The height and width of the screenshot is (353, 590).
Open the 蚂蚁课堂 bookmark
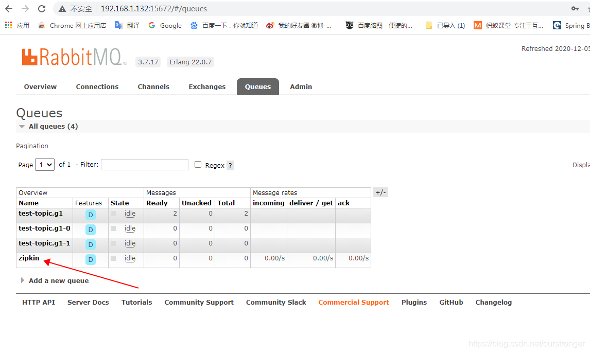coord(508,25)
